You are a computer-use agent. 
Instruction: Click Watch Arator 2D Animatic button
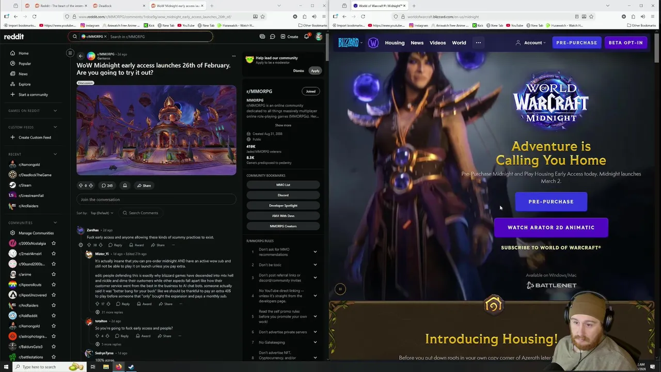point(551,227)
